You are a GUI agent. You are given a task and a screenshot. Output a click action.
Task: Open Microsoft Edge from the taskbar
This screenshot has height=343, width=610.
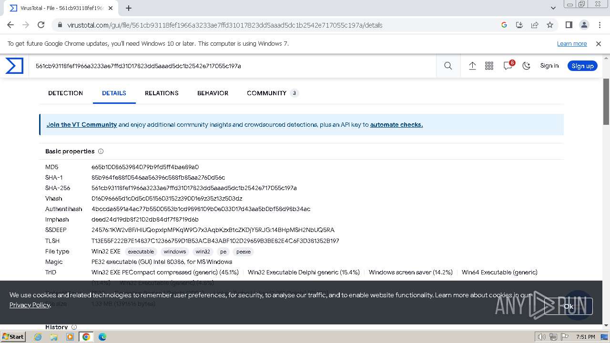pos(102,337)
